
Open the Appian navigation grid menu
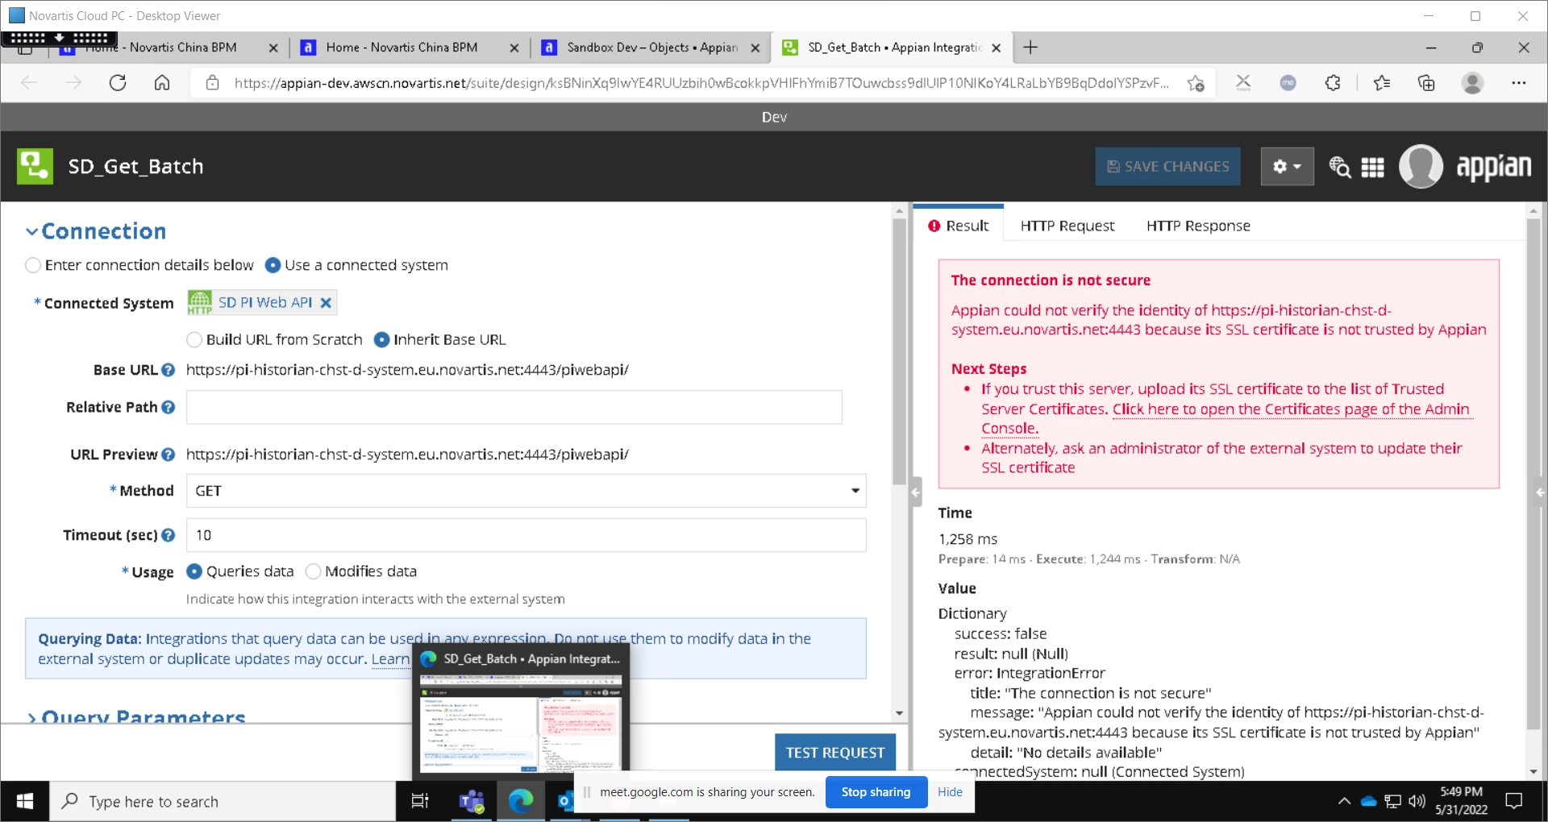1372,167
